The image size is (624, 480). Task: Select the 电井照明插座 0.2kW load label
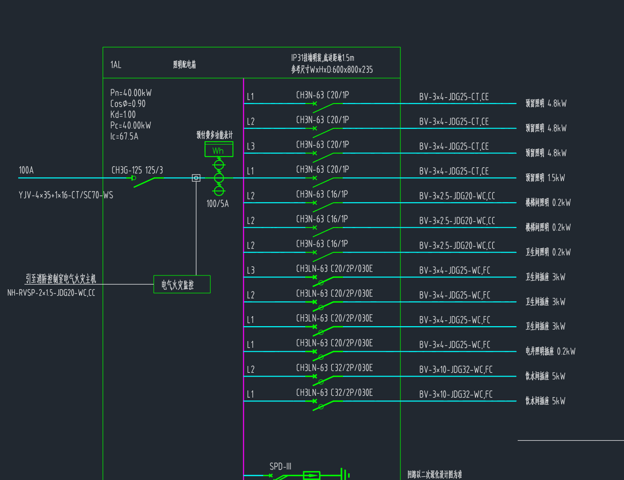pos(550,351)
